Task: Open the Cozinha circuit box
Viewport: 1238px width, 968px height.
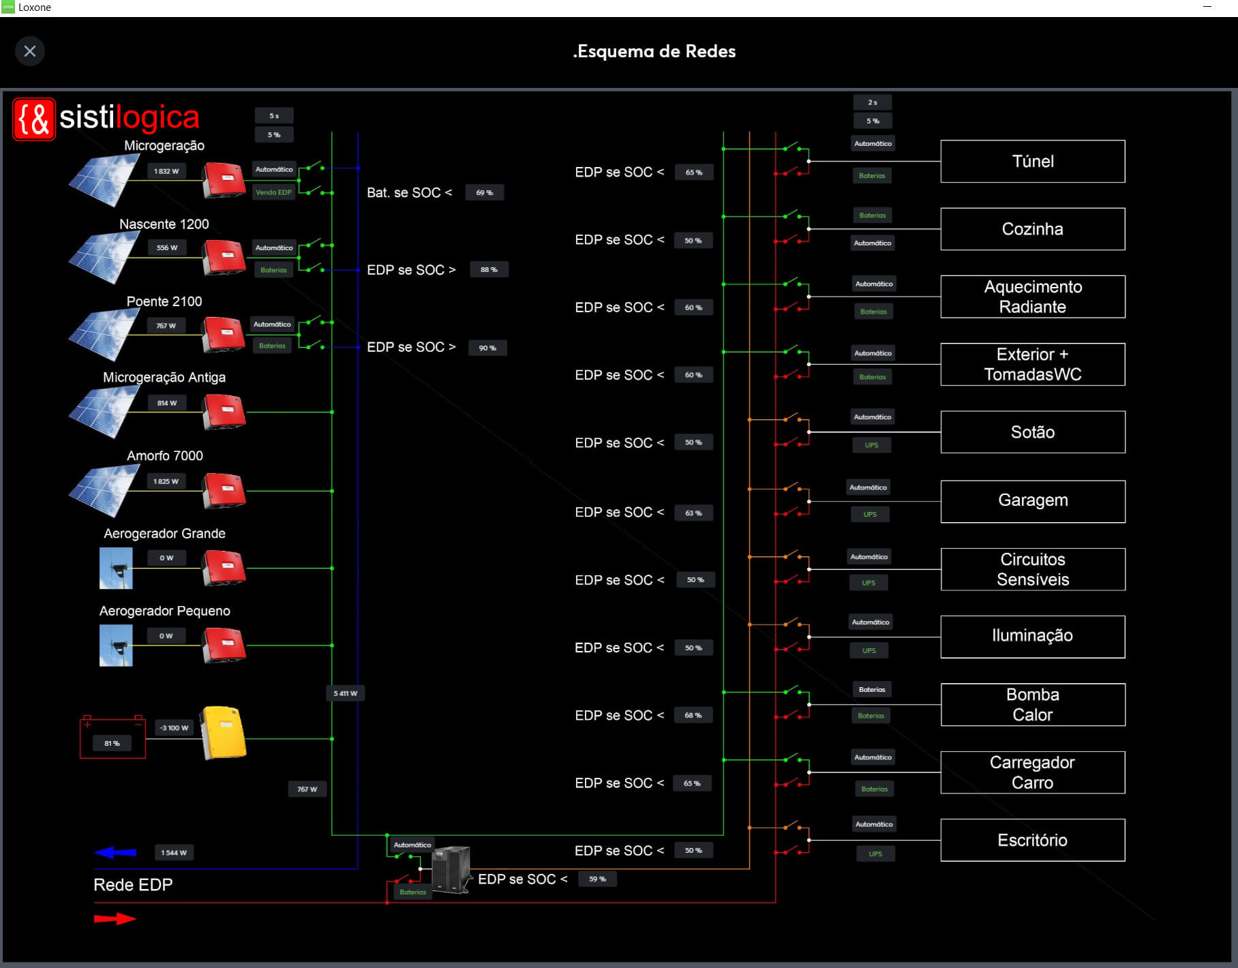Action: pyautogui.click(x=1032, y=229)
